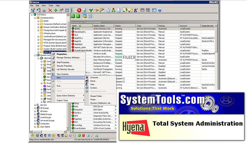247x143 pixels.
Task: Click the printer icon in the bottom toolbar
Action: pyautogui.click(x=70, y=135)
